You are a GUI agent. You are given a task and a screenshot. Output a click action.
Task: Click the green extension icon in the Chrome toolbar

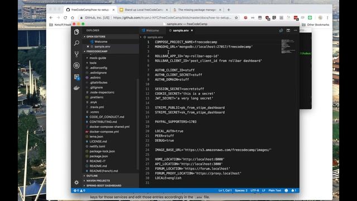pos(310,17)
